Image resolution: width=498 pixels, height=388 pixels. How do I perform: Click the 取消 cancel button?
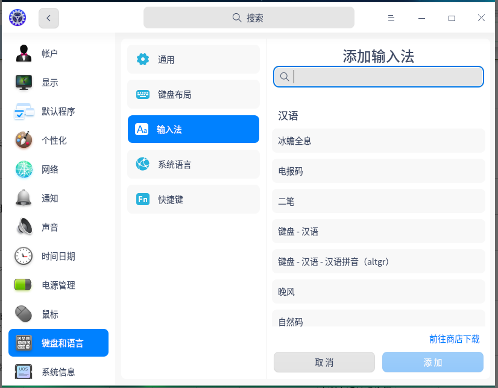point(324,363)
